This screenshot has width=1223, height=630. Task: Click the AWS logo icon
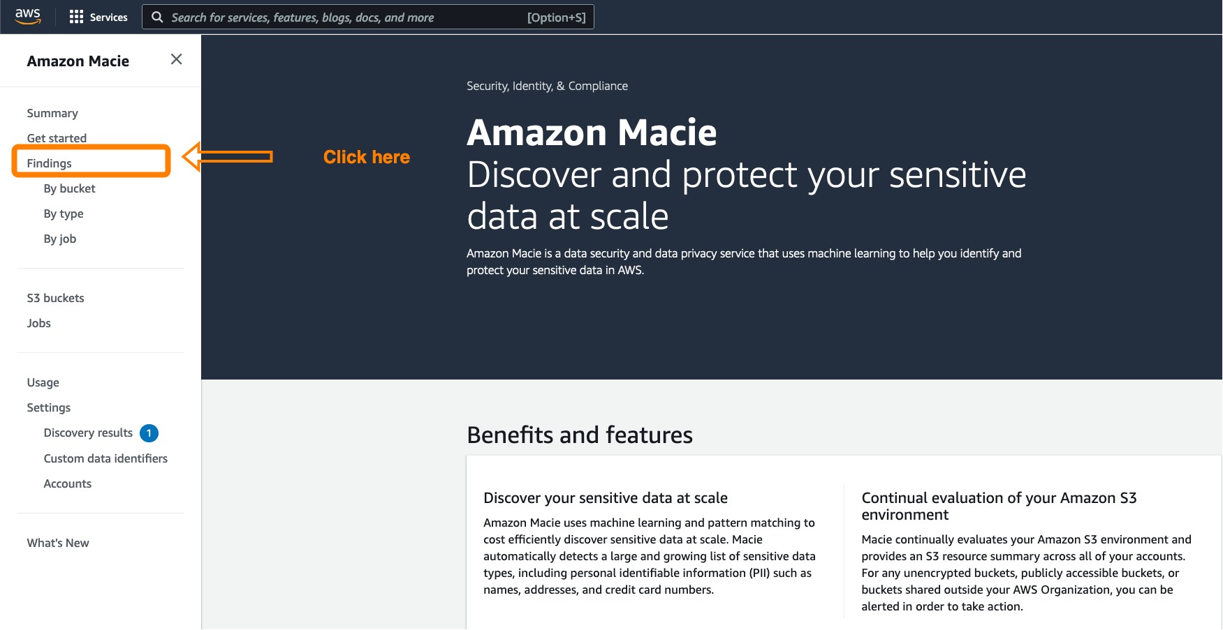(x=28, y=17)
